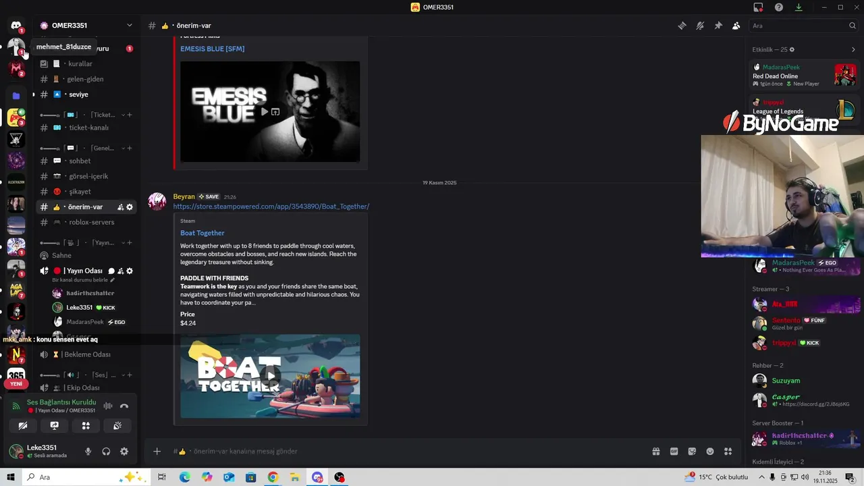Select the seviye channel

pyautogui.click(x=86, y=94)
